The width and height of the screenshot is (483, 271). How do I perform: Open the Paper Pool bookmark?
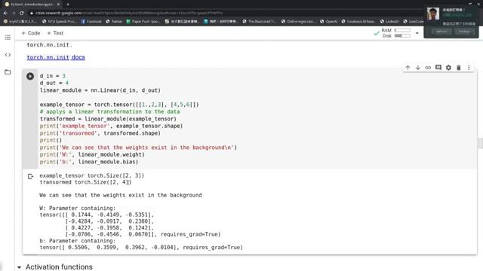pos(143,21)
